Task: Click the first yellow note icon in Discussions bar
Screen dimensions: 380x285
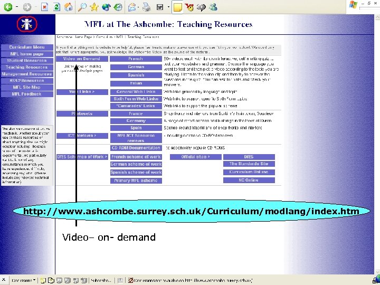Action: (x=43, y=280)
